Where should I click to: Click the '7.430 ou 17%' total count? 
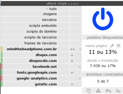point(103,66)
